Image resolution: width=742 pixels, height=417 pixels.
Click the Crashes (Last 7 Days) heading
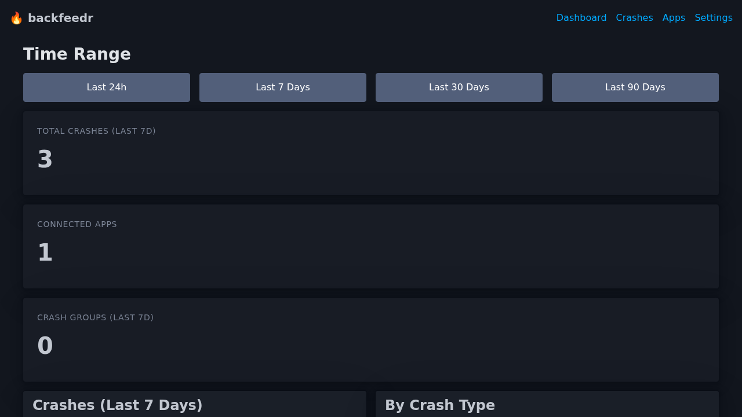tap(117, 405)
